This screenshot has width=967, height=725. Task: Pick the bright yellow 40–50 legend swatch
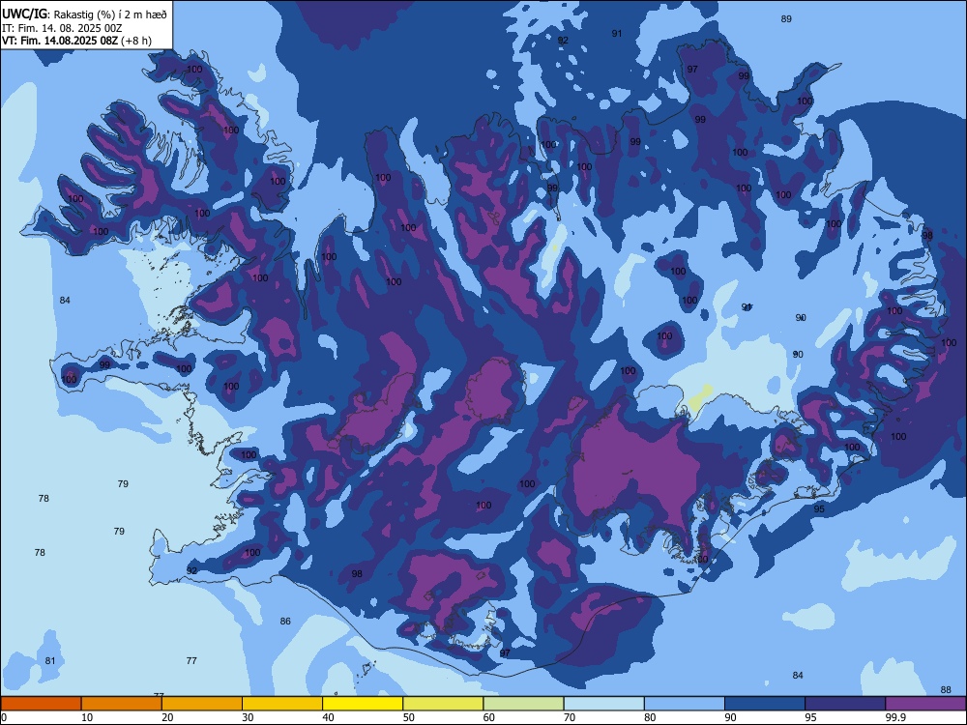[363, 704]
